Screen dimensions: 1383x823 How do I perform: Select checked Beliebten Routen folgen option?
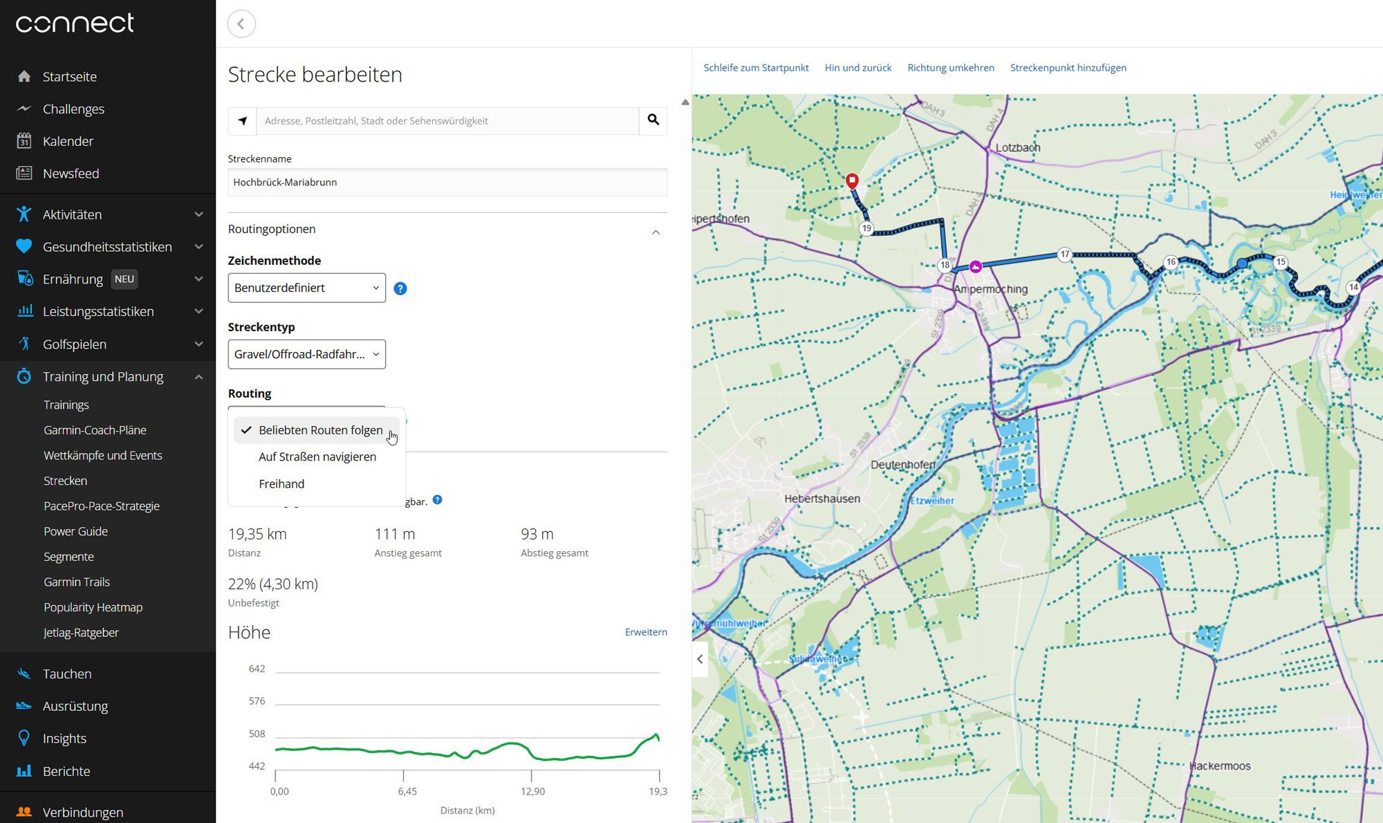[x=319, y=430]
